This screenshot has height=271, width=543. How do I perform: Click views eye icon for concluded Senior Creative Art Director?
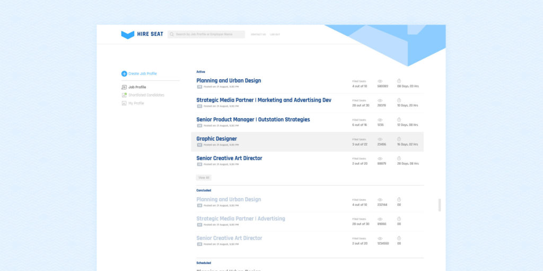click(380, 239)
